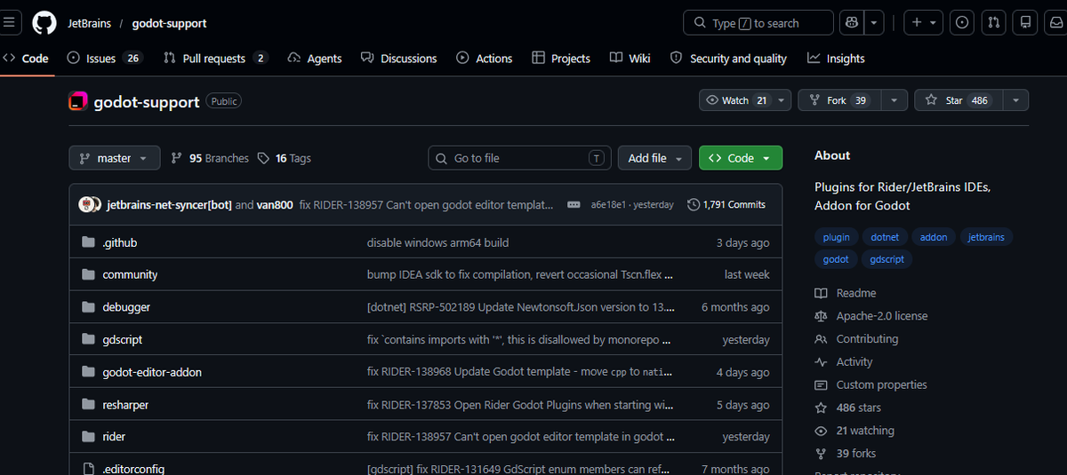Open the community folder
This screenshot has height=475, width=1067.
click(x=130, y=274)
